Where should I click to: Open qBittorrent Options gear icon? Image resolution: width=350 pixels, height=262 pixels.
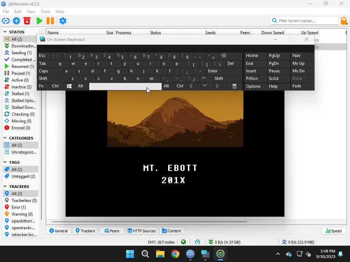63,21
